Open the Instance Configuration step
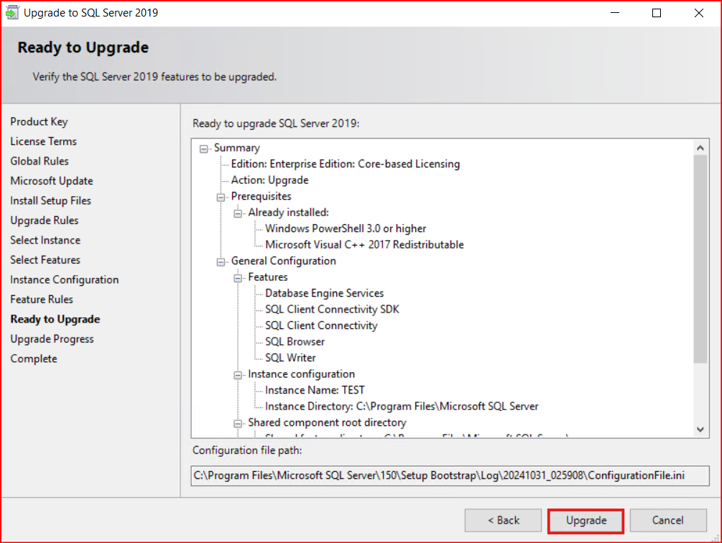Viewport: 722px width, 543px height. pos(65,280)
